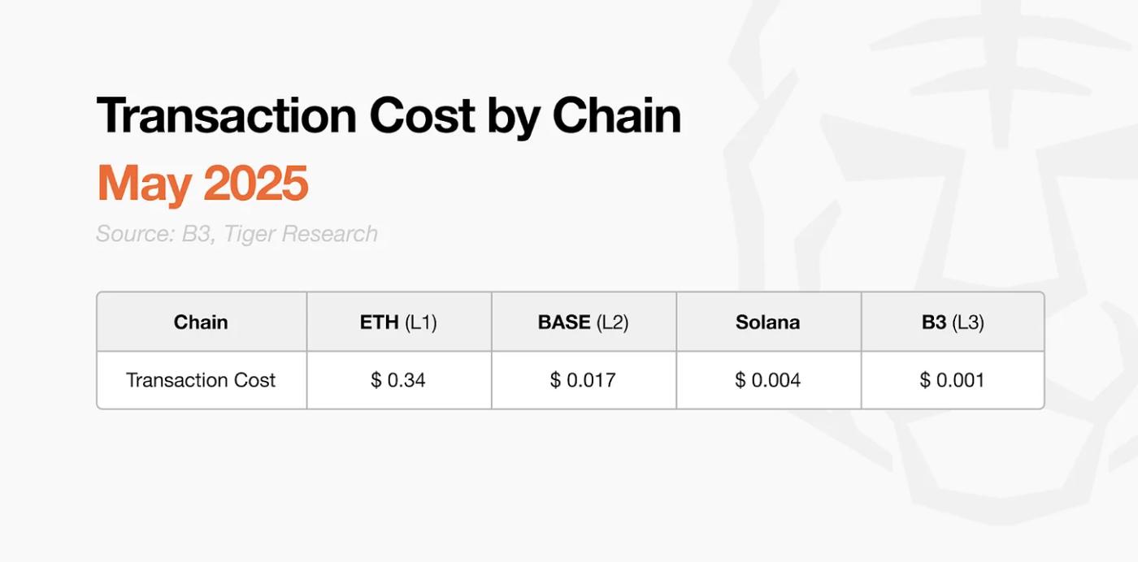Click the "$ 0.001" B3 cost value

click(x=953, y=380)
